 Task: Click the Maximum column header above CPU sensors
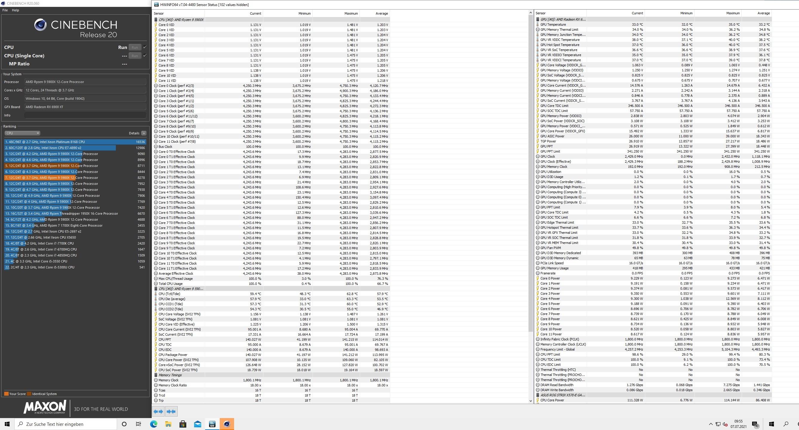[x=336, y=13]
